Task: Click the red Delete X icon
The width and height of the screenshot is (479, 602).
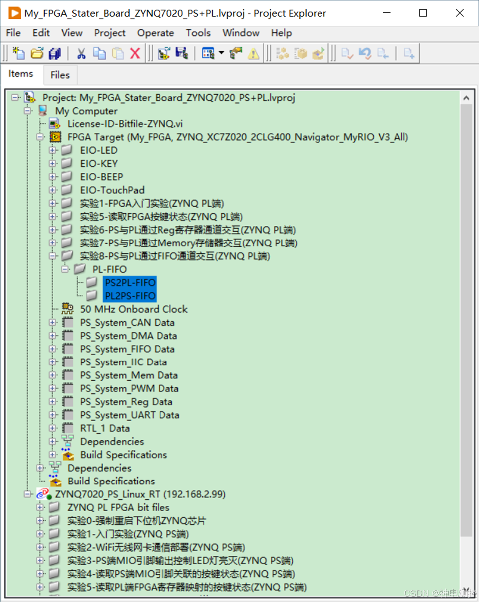Action: pos(135,53)
